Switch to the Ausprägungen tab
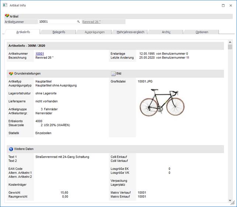Viewport: 237px width, 207px height. point(95,32)
